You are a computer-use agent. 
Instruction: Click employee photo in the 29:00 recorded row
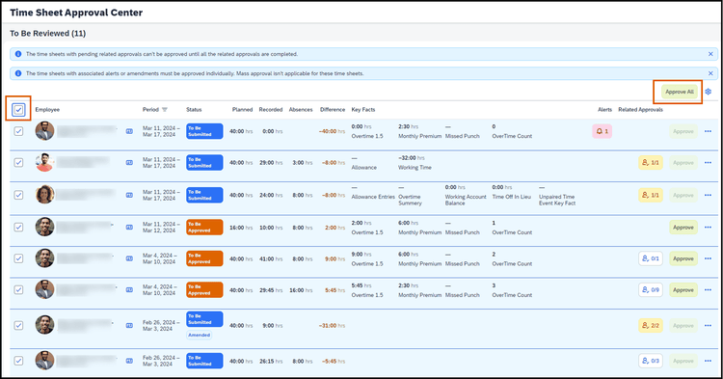(44, 162)
